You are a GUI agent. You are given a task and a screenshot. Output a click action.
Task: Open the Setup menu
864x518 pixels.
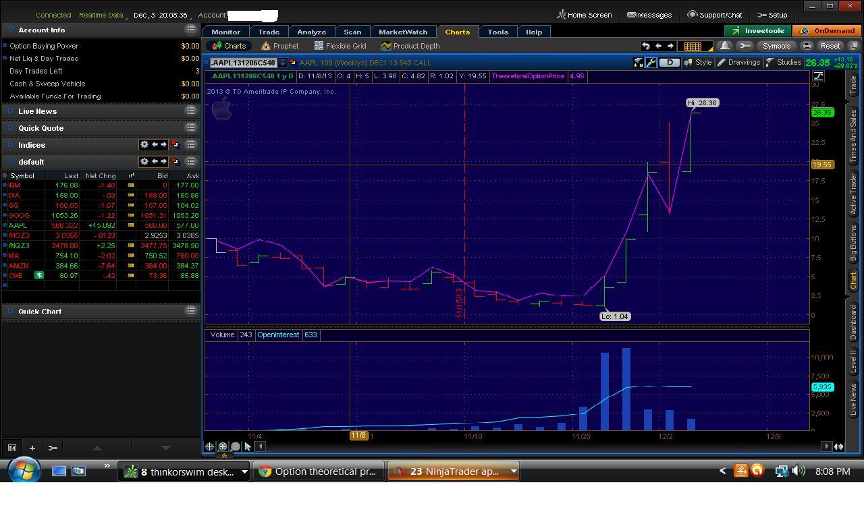tap(772, 15)
